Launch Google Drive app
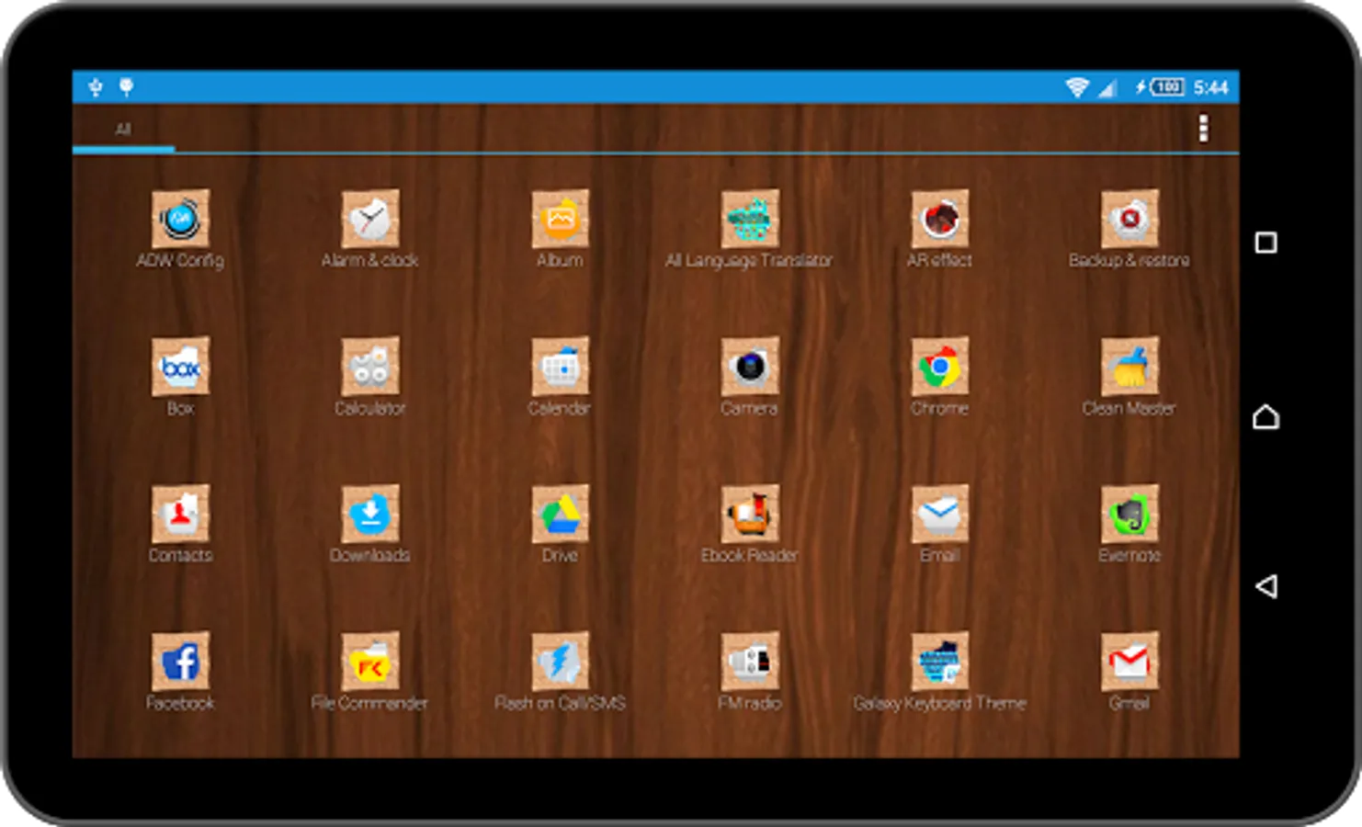The height and width of the screenshot is (827, 1362). (560, 514)
